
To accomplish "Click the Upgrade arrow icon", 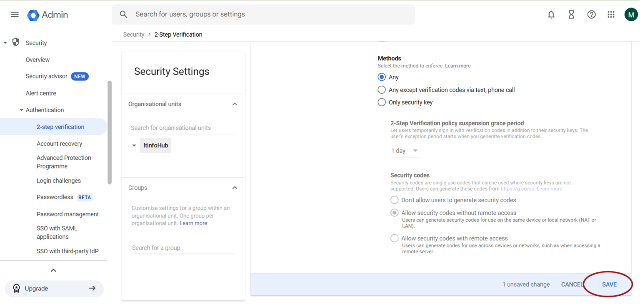I will (x=91, y=288).
